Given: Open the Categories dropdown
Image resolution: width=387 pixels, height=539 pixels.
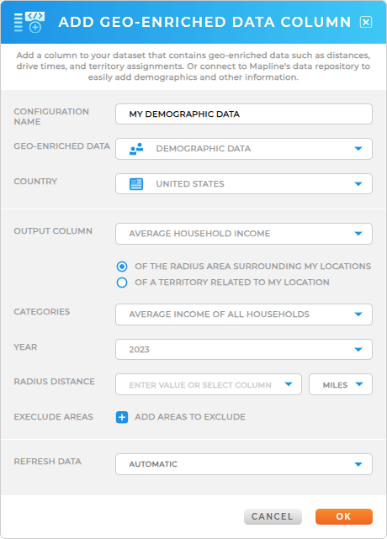Looking at the screenshot, I should 244,314.
